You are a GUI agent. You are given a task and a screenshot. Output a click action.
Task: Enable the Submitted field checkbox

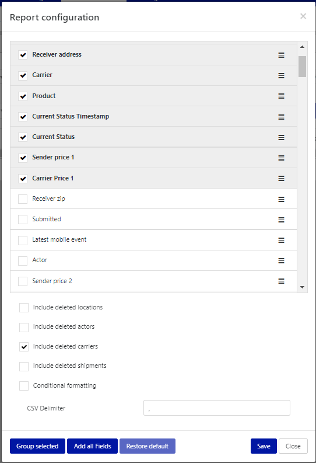23,220
